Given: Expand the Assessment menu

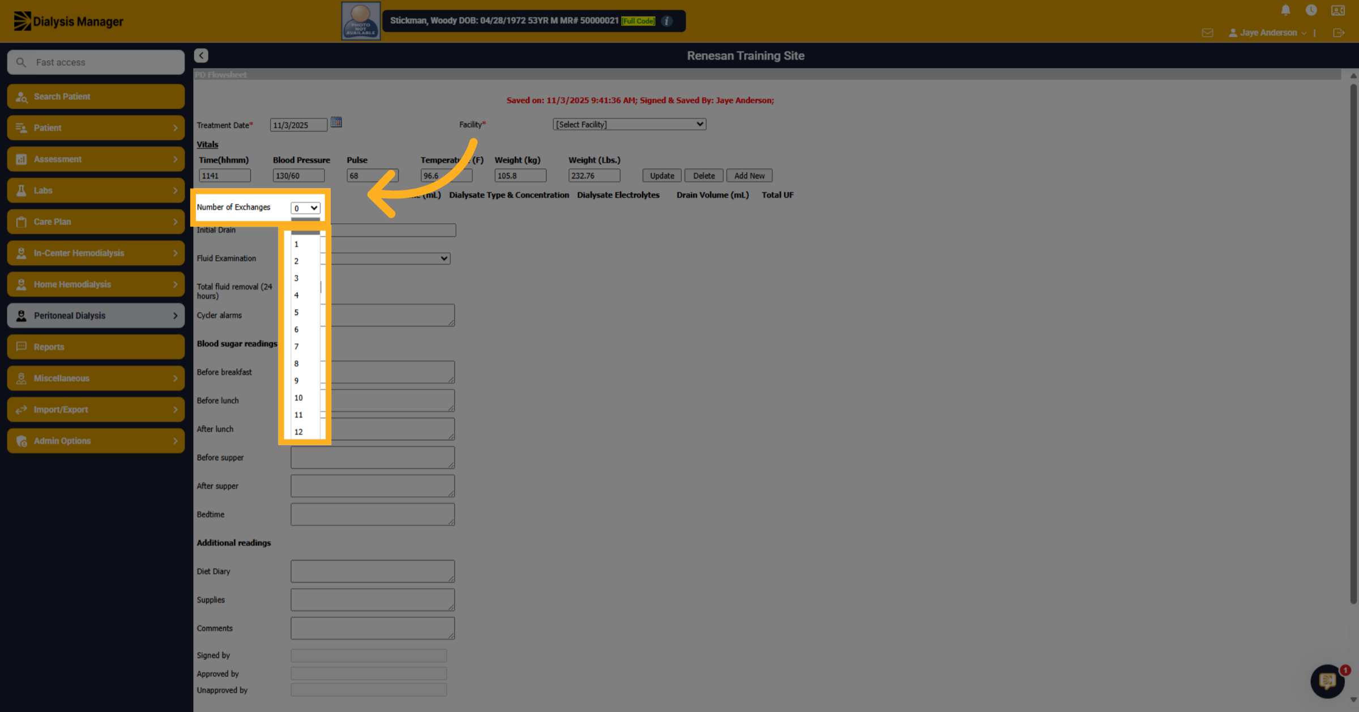Looking at the screenshot, I should (96, 159).
